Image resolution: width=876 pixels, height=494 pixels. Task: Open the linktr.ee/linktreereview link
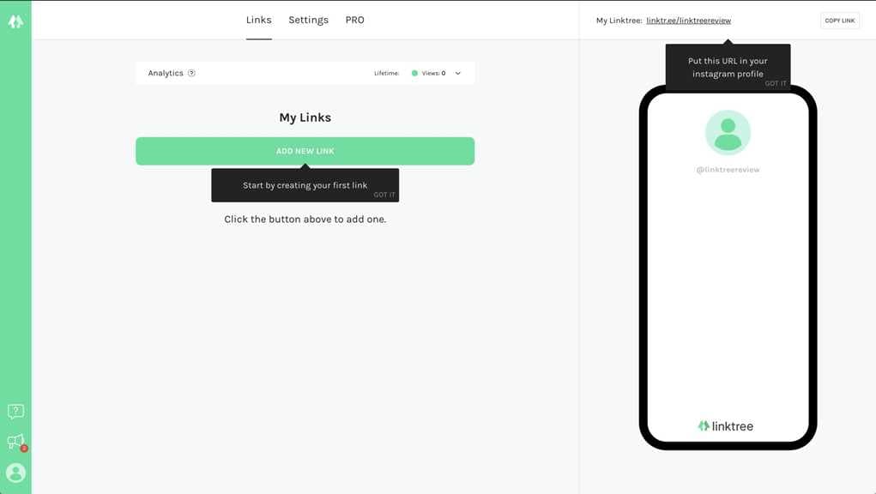688,21
